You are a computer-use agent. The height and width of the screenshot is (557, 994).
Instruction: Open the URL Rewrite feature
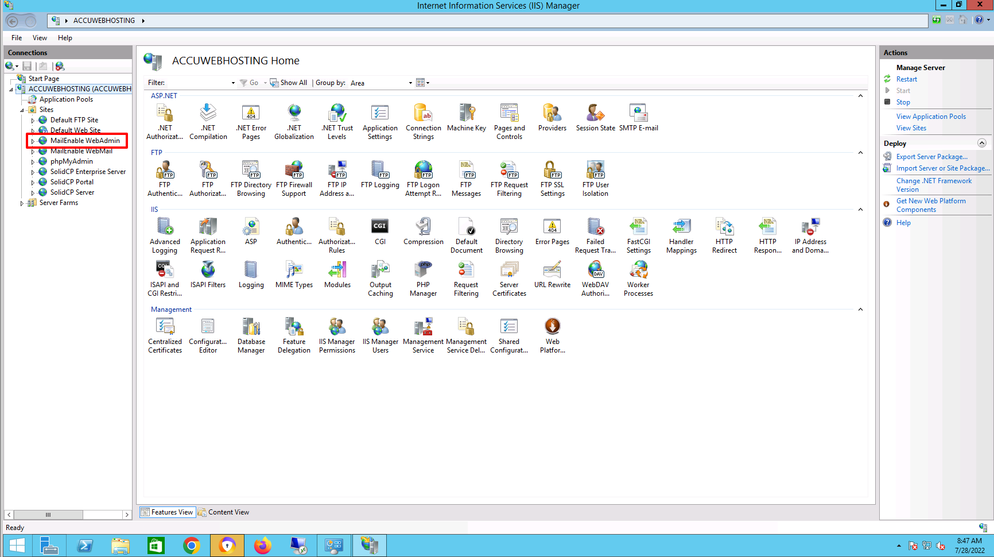click(x=552, y=274)
